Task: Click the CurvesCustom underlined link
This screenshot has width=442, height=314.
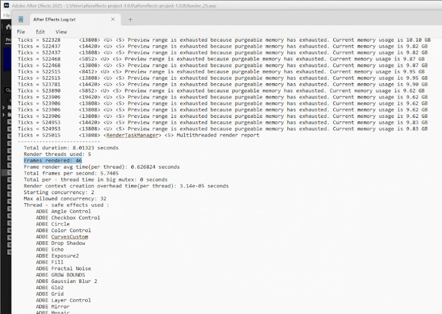Action: [x=69, y=237]
